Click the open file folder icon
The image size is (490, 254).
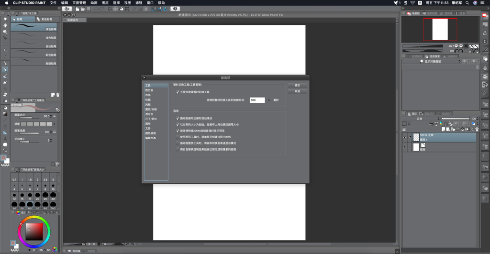coord(82,9)
